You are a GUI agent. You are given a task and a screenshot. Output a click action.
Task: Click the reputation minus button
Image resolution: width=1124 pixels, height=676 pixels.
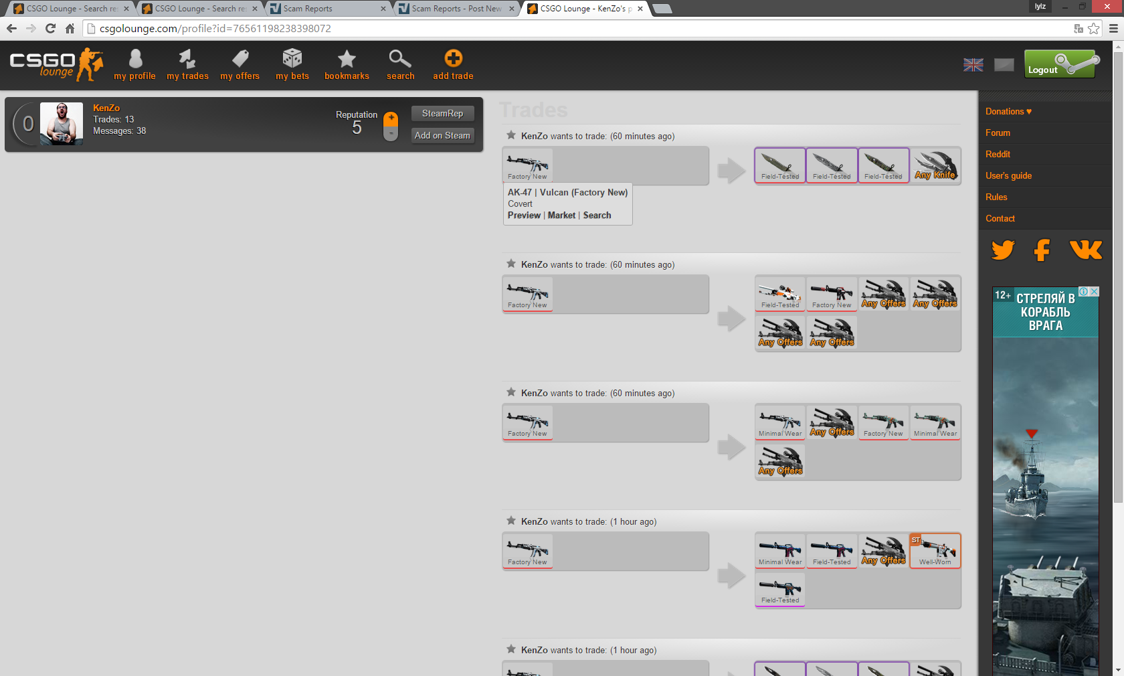[391, 134]
